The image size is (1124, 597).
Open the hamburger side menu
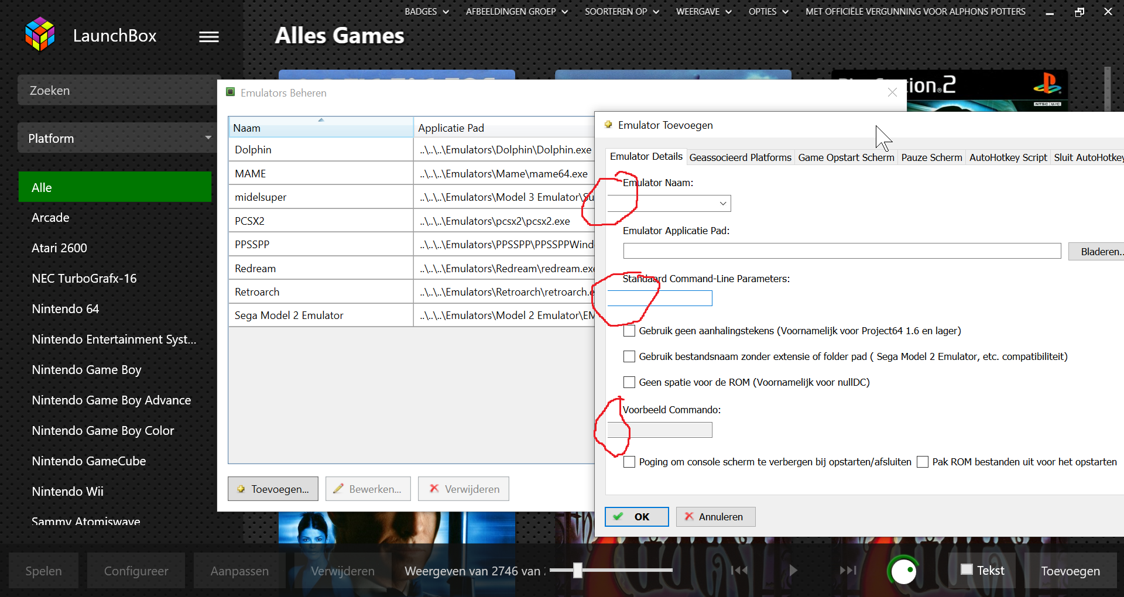tap(209, 37)
